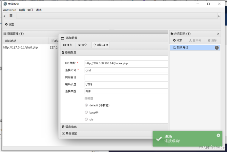Click 添加 in the 添加数据 dialog
The width and height of the screenshot is (227, 152).
coord(68,45)
